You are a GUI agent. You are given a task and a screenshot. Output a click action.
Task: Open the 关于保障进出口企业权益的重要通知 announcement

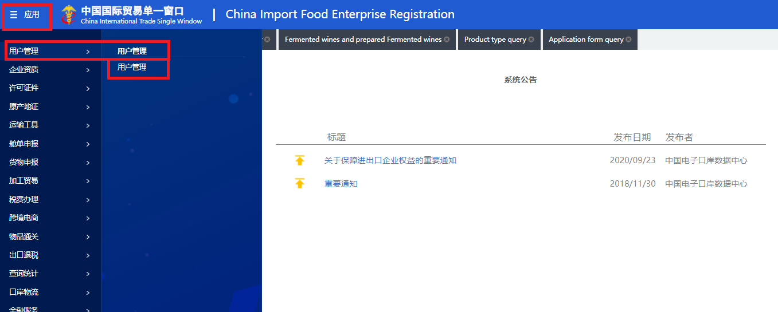point(390,160)
